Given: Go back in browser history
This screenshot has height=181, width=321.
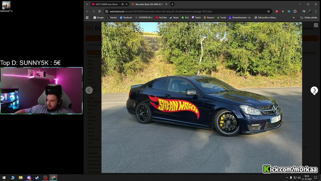Looking at the screenshot, I should pos(88,11).
